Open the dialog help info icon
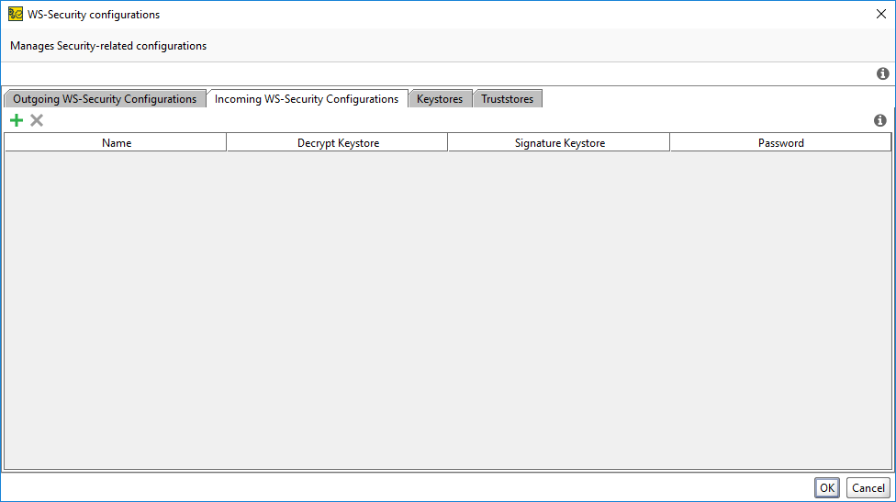The image size is (896, 502). click(x=883, y=73)
